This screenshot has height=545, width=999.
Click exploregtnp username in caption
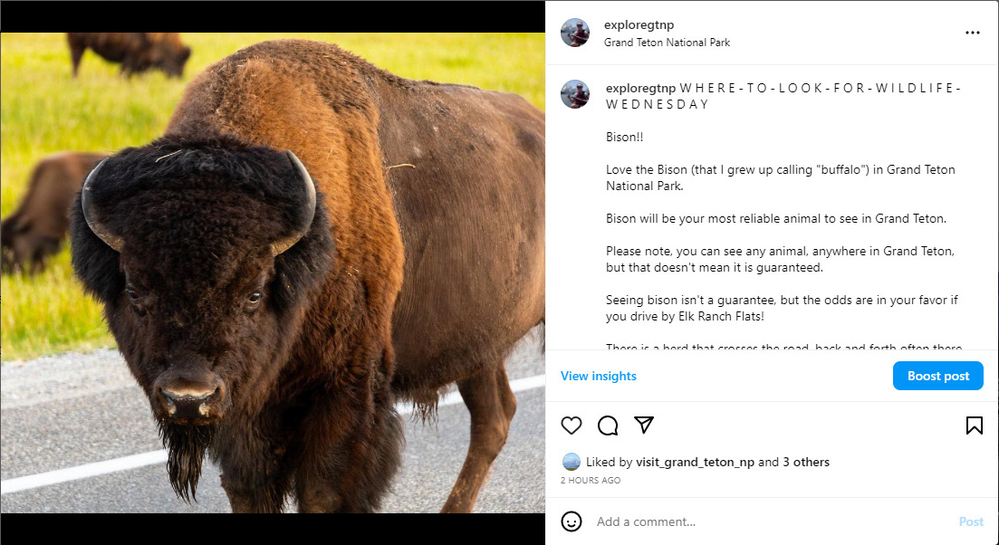(x=640, y=88)
